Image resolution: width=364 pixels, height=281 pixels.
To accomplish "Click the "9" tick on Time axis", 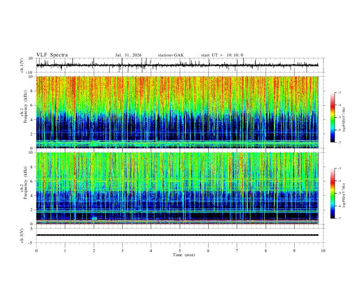I will 294,251.
